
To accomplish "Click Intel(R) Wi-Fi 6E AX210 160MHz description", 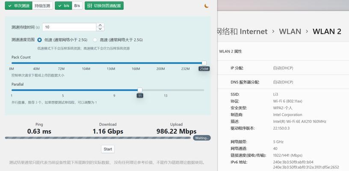I will 299,121.
